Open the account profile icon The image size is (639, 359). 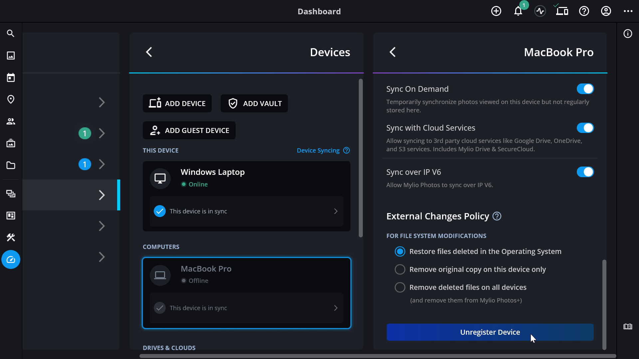(x=606, y=11)
